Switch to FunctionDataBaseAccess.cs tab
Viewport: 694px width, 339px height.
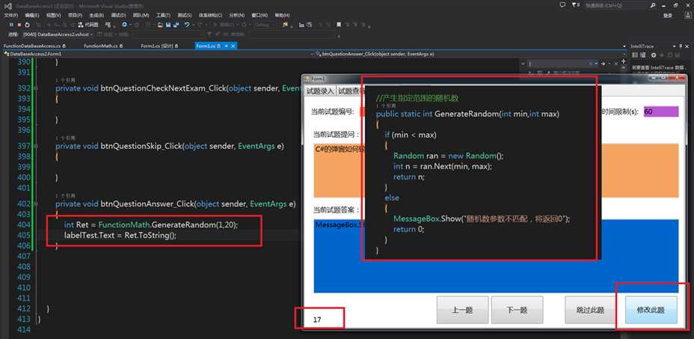click(34, 46)
